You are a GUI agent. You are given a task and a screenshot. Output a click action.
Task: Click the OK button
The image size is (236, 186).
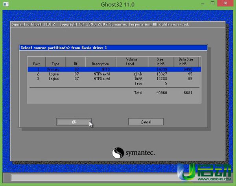74,122
